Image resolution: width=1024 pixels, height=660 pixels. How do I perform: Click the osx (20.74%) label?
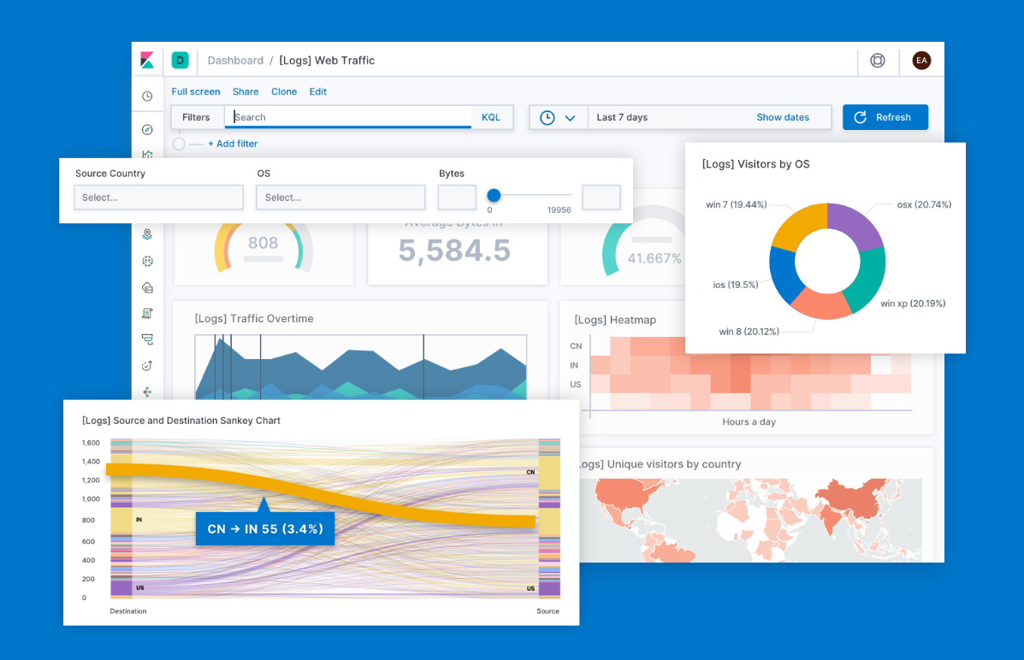coord(923,204)
